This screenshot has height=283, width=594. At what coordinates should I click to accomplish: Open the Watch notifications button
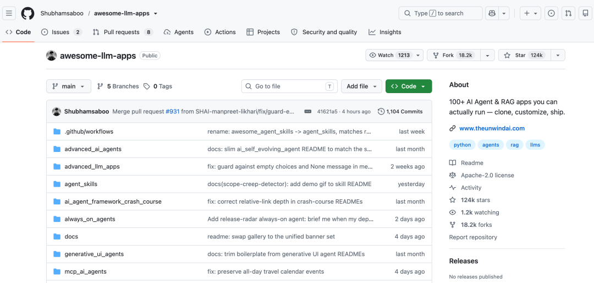click(394, 56)
